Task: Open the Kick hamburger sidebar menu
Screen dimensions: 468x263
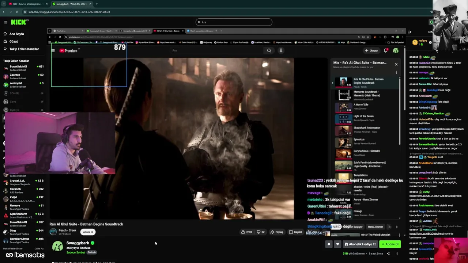Action: tap(6, 22)
